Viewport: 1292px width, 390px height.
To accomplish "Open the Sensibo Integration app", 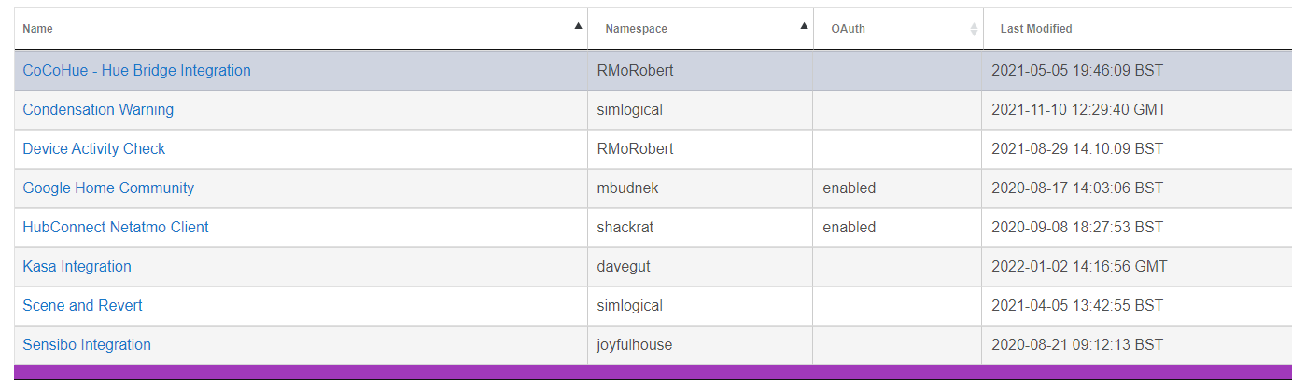I will click(x=87, y=345).
